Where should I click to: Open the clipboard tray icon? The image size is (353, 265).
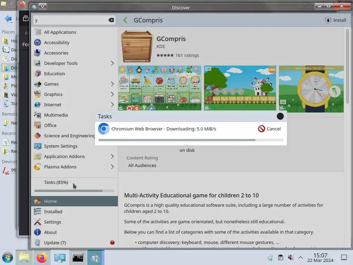pos(281,257)
